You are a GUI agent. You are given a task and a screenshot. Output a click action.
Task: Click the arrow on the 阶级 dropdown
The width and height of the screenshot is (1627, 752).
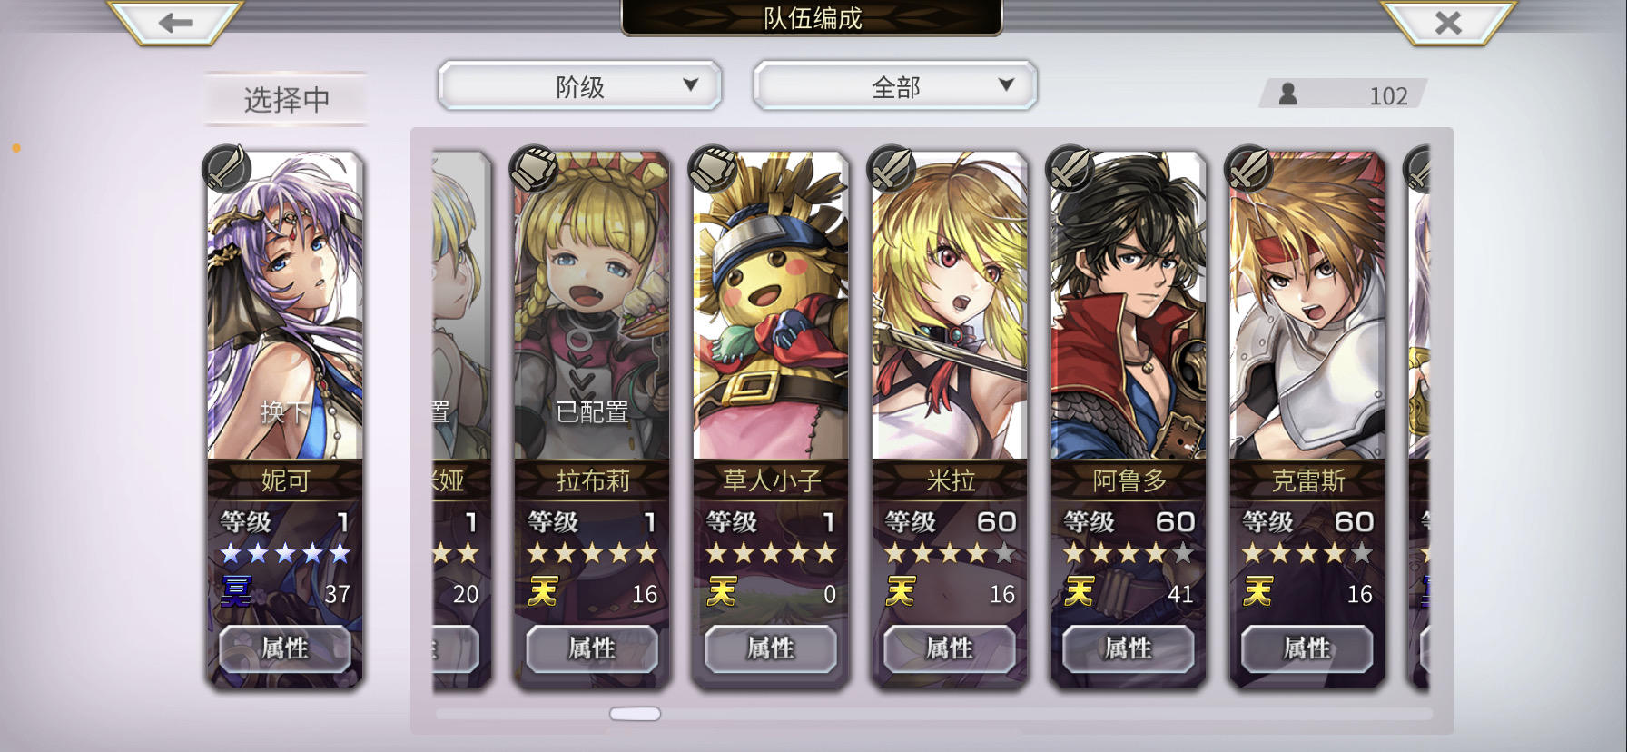click(691, 85)
